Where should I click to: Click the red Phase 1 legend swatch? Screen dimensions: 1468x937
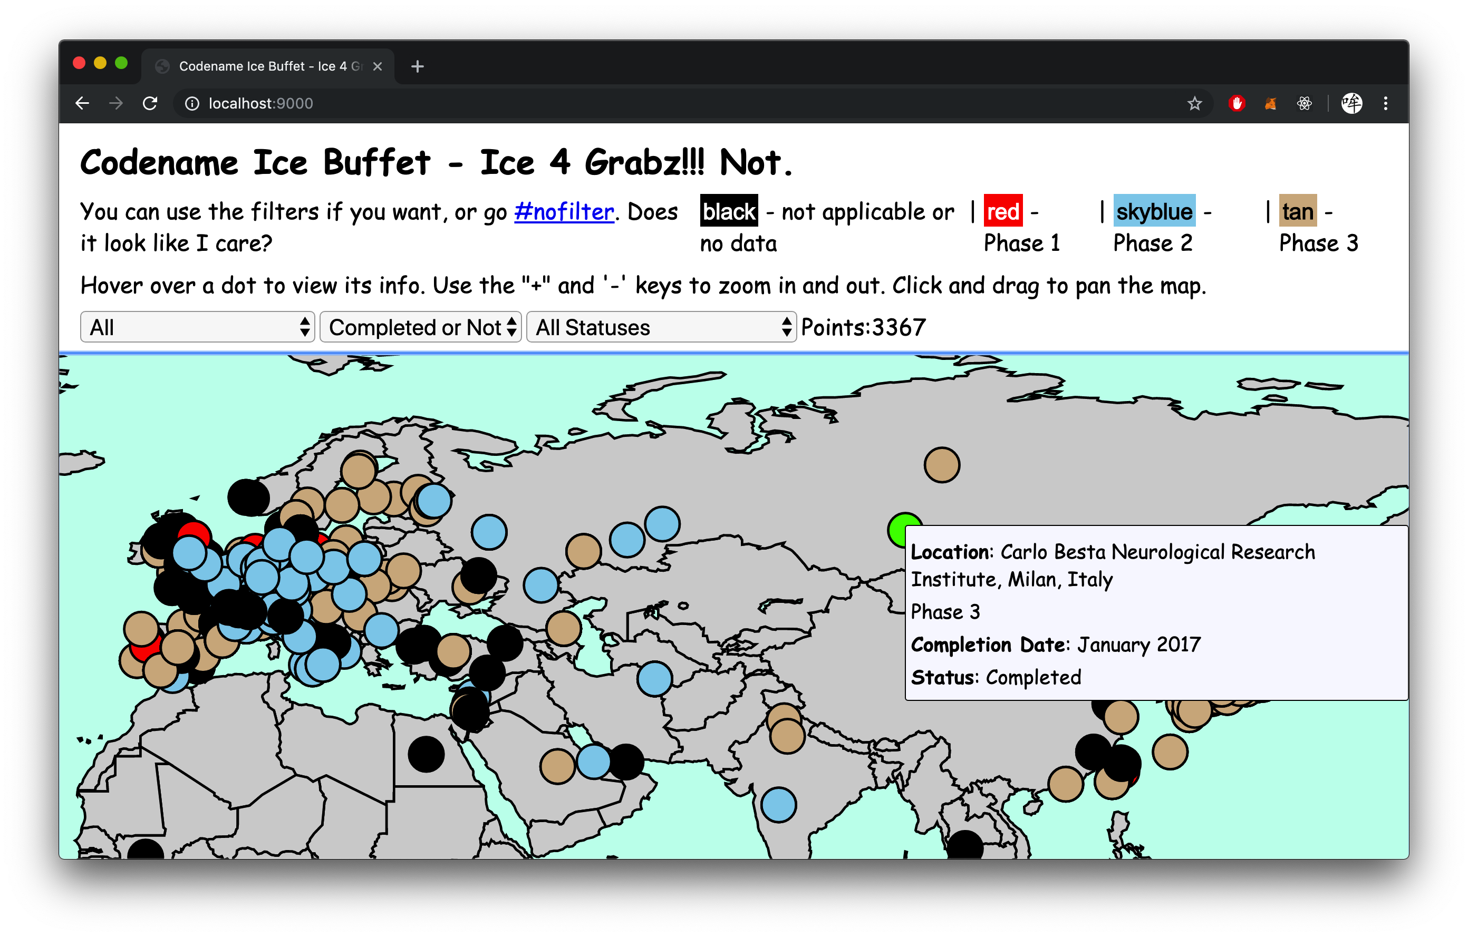pos(1003,211)
